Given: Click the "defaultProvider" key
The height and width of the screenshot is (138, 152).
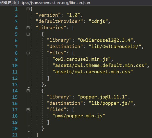Looking at the screenshot, I should (x=59, y=21).
